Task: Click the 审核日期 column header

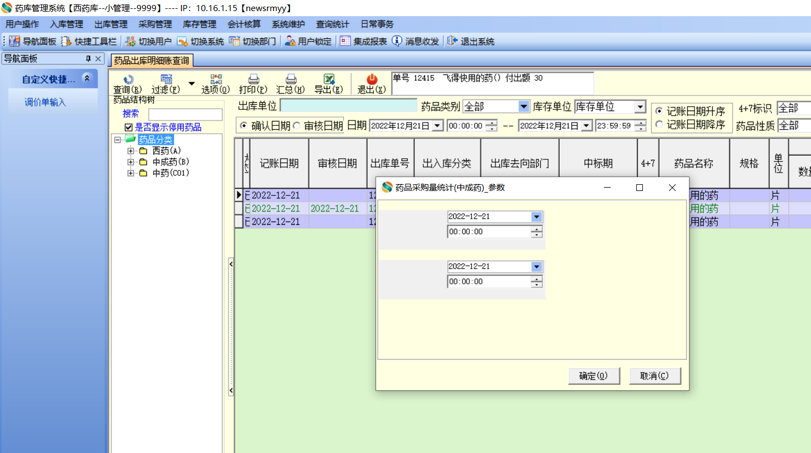Action: point(338,163)
